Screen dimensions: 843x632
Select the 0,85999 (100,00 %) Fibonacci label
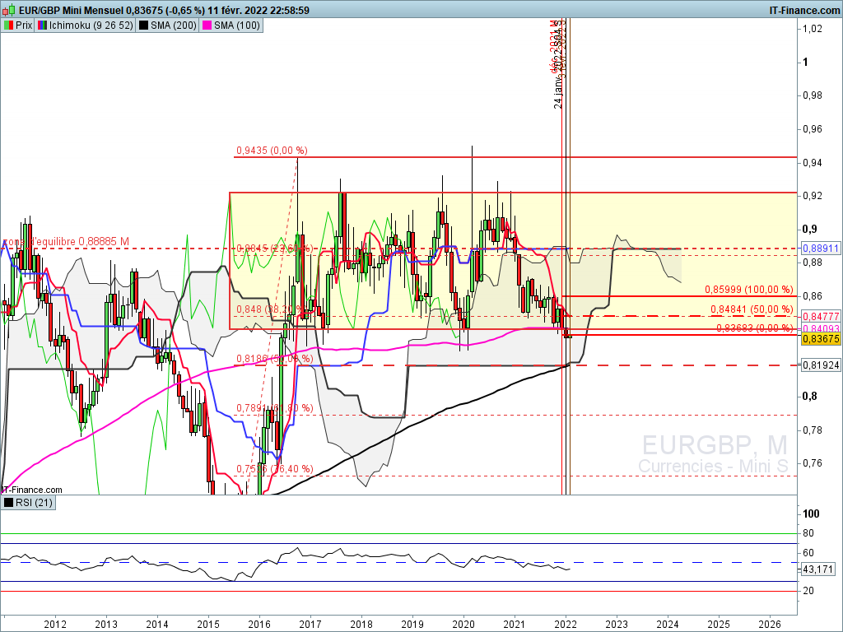point(749,290)
